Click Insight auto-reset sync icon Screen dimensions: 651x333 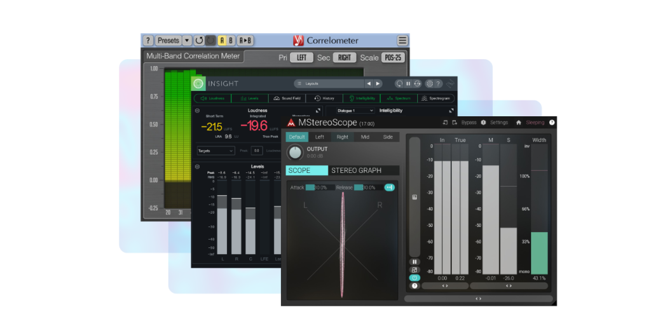click(x=417, y=83)
